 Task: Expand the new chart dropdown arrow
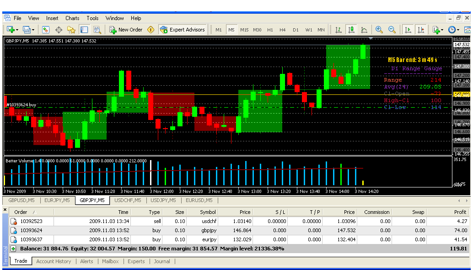[17, 30]
